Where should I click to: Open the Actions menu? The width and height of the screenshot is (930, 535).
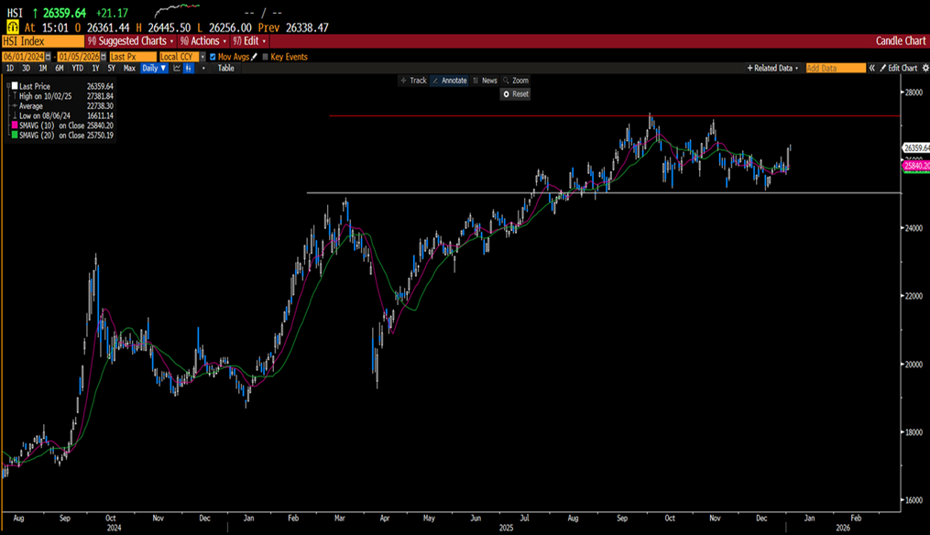click(x=202, y=41)
